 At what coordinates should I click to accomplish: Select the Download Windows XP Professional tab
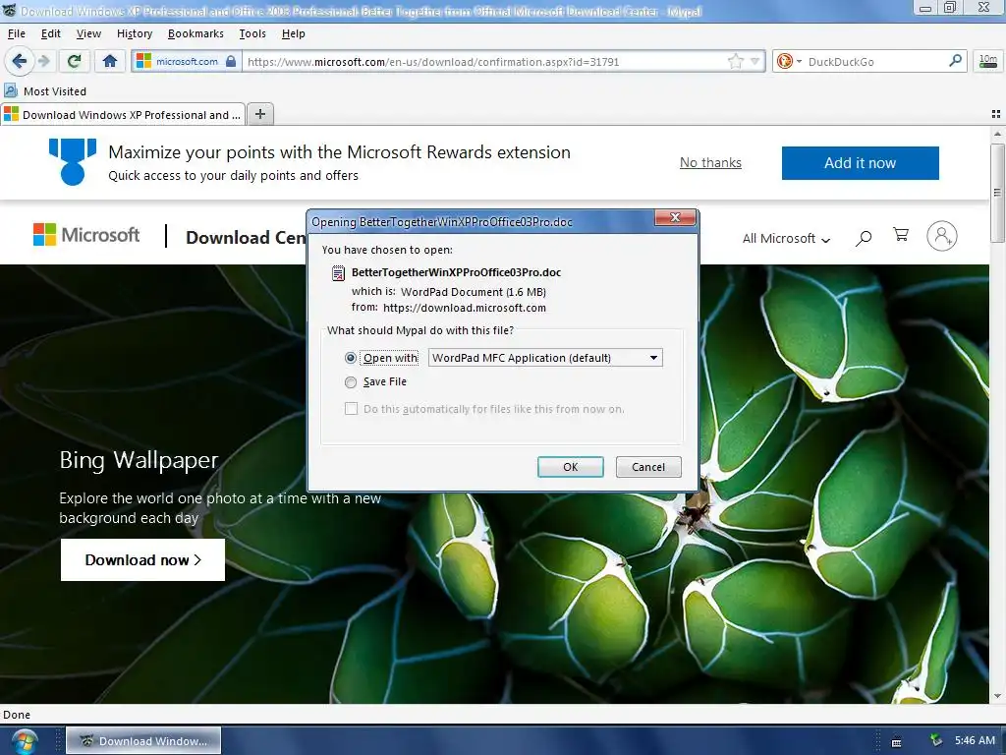point(123,114)
